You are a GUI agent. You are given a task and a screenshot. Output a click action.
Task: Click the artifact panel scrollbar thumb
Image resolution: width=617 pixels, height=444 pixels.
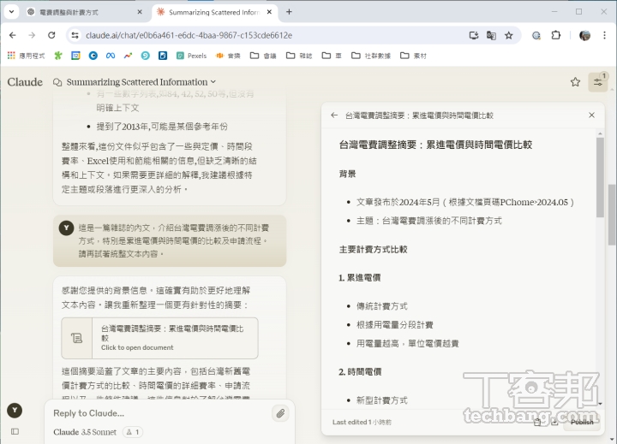(x=600, y=177)
